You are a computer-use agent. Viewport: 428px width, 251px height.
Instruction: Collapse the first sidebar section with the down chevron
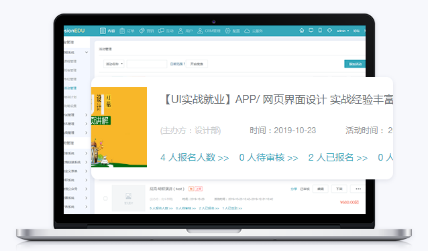pos(87,52)
